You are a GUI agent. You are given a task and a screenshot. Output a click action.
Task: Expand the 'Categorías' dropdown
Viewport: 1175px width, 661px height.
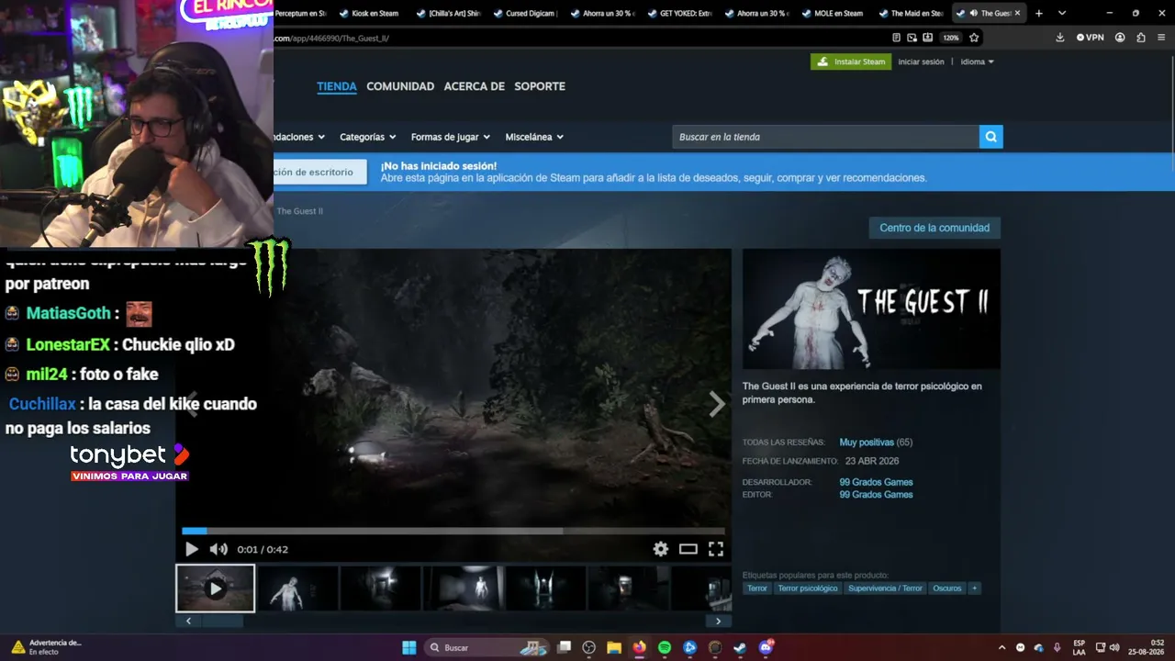[x=367, y=137]
